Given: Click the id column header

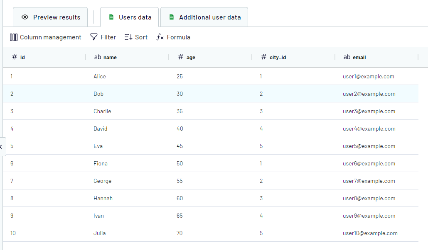Looking at the screenshot, I should tap(22, 58).
